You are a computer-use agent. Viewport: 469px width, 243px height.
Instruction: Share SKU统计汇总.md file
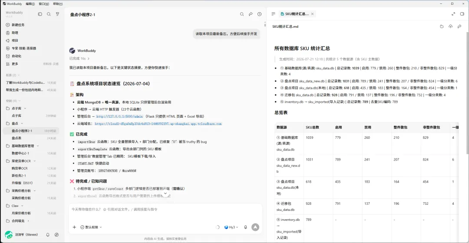point(459,26)
